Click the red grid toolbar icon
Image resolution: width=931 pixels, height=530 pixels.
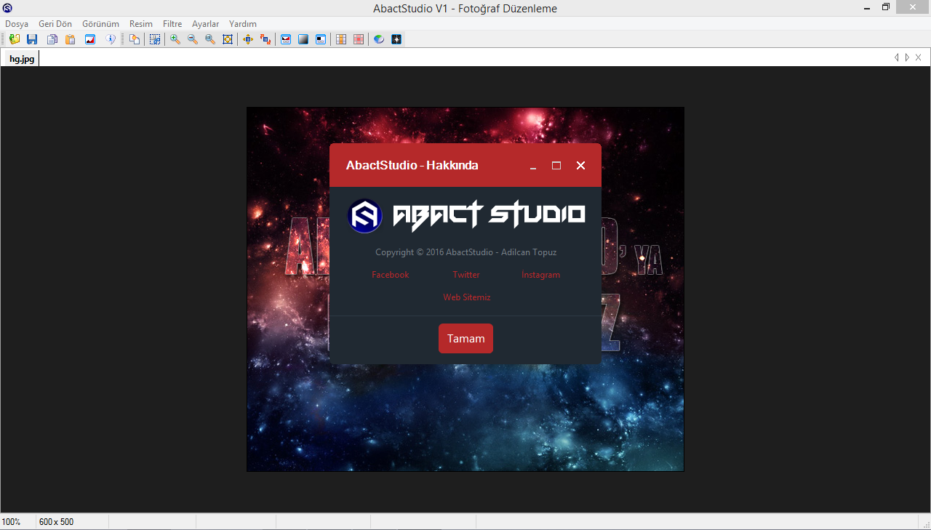[359, 39]
